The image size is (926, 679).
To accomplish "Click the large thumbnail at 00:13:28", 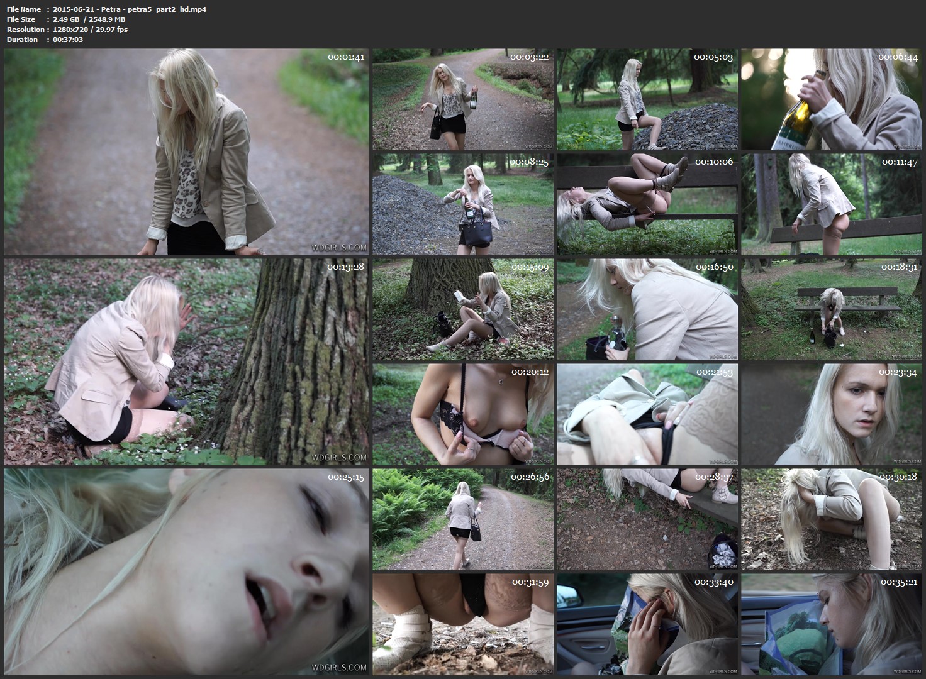I will 186,362.
